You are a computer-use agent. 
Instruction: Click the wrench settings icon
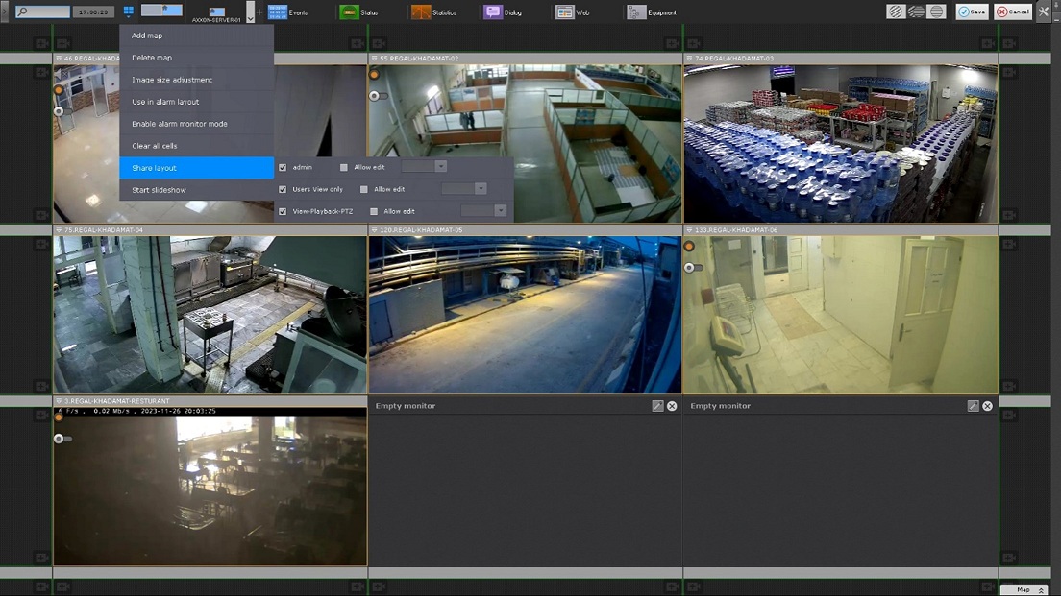(x=1044, y=12)
